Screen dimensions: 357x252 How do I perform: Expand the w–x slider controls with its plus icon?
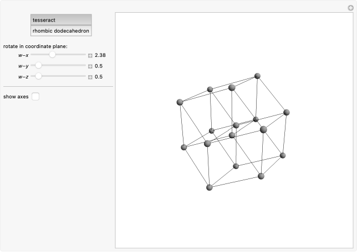[x=90, y=56]
